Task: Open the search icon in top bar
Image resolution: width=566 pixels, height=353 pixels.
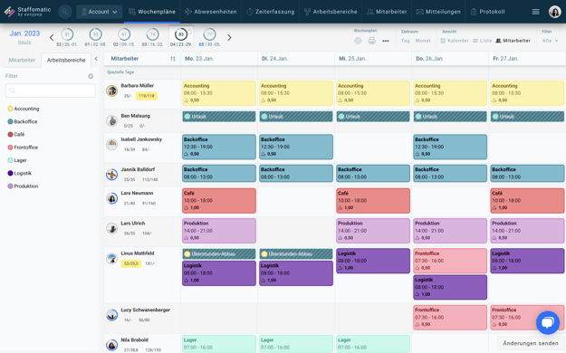Action: pyautogui.click(x=64, y=12)
